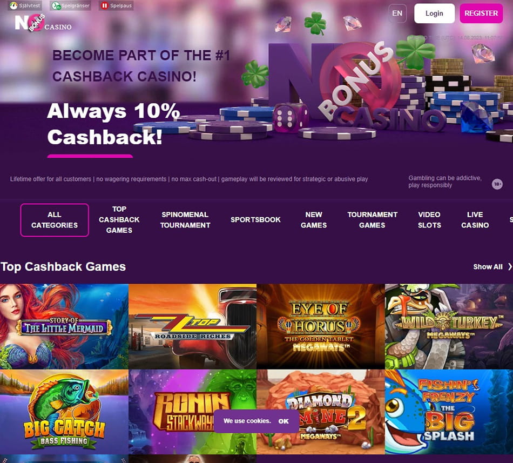Click the Show All chevron arrow
This screenshot has height=463, width=513.
pyautogui.click(x=510, y=267)
